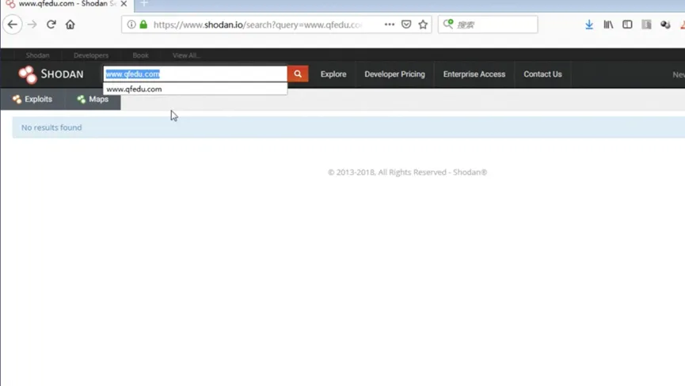Toggle the browser sidebar view
Image resolution: width=685 pixels, height=386 pixels.
(x=627, y=25)
